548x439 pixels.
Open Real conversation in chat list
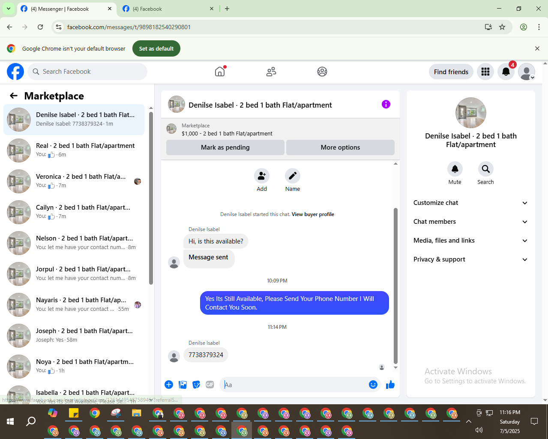coord(74,150)
